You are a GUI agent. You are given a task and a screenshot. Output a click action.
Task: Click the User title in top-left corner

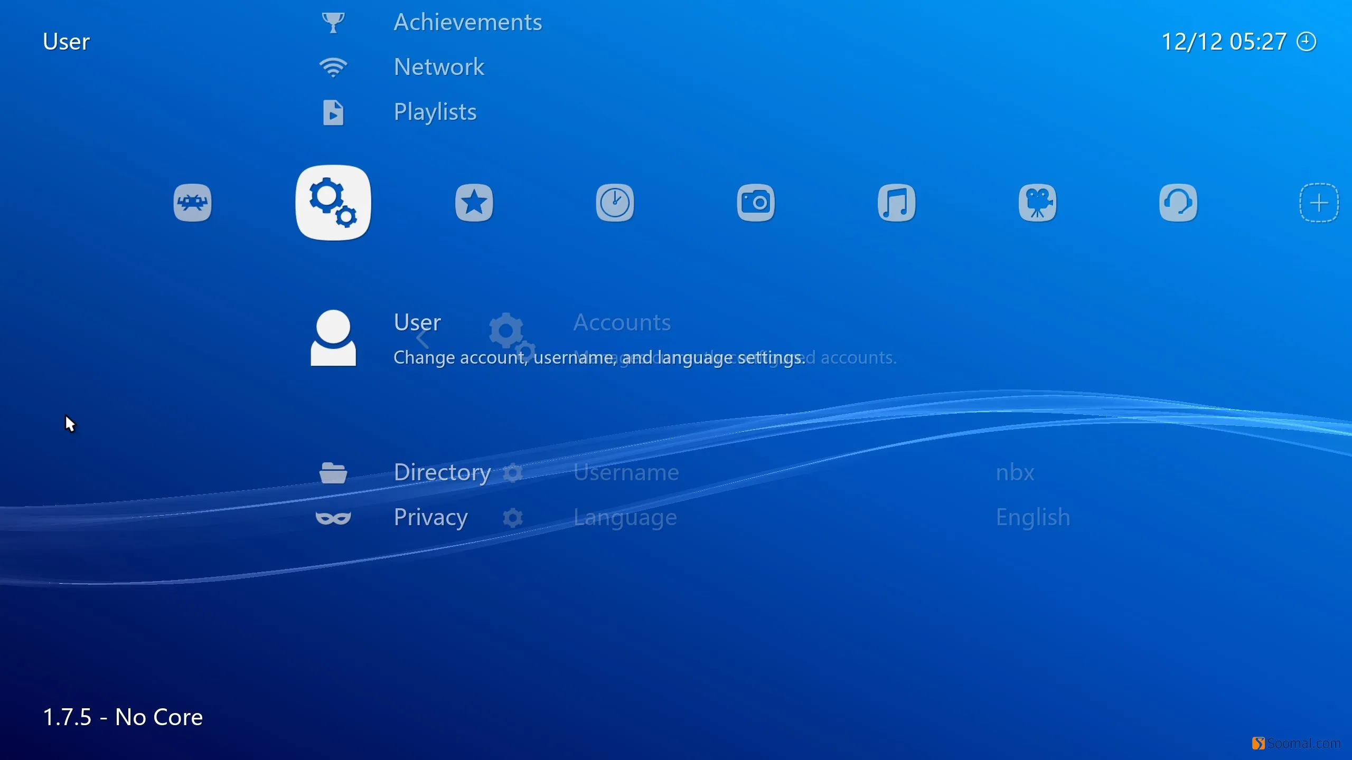[66, 42]
